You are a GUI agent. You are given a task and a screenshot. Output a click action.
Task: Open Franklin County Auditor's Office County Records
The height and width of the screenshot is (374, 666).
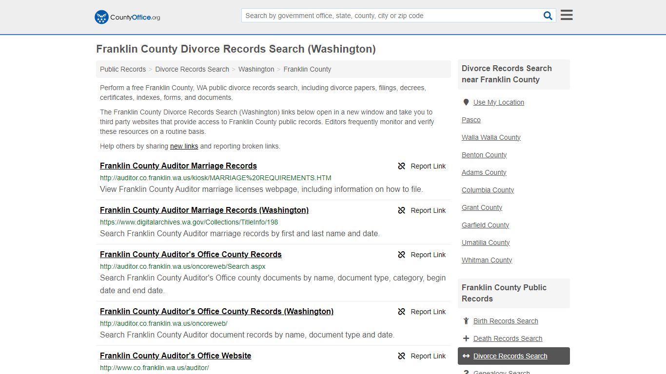click(191, 254)
